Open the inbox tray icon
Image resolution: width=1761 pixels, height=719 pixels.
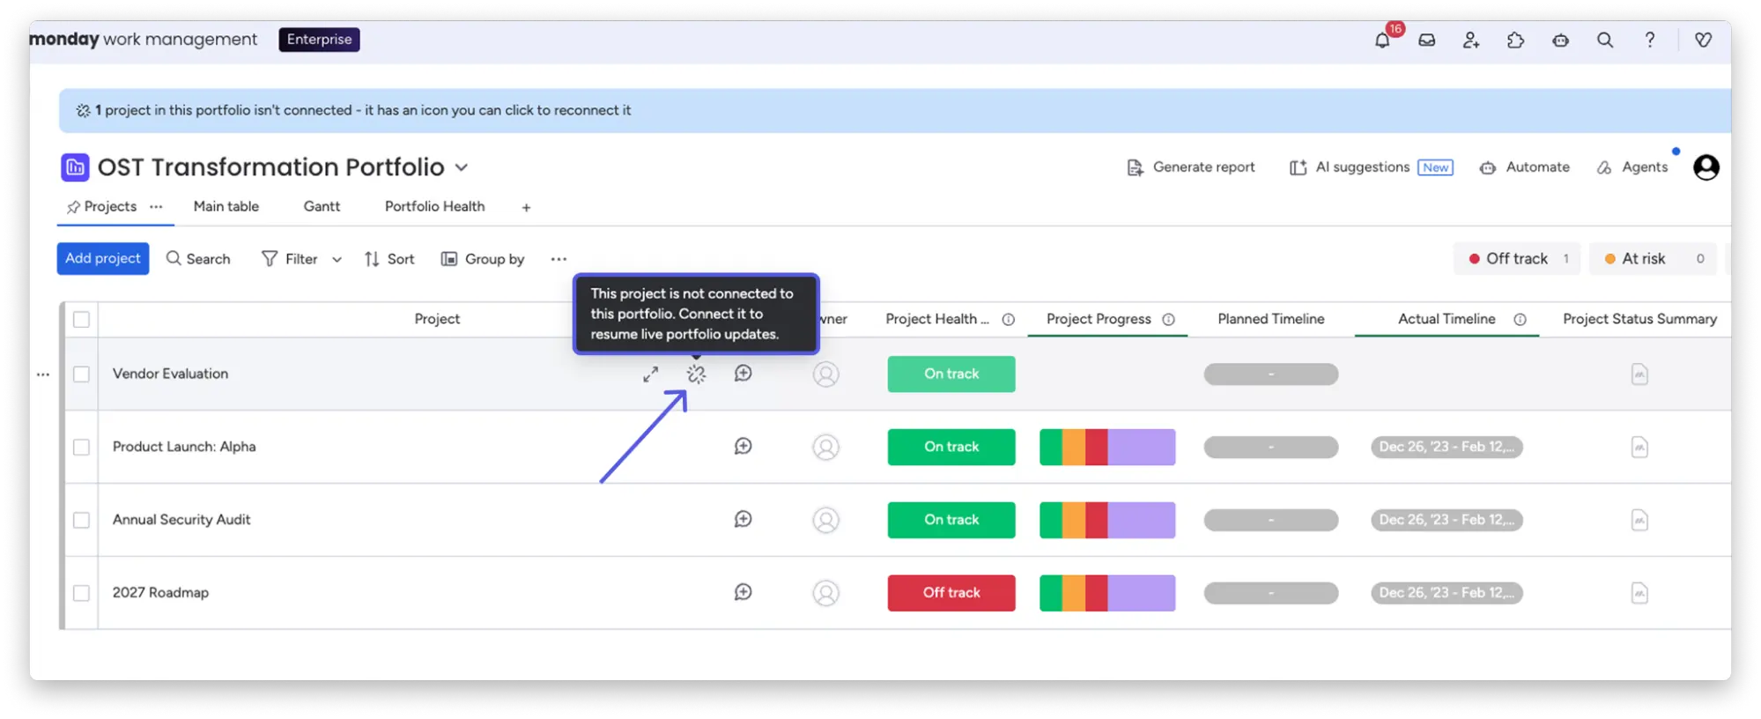(x=1427, y=40)
